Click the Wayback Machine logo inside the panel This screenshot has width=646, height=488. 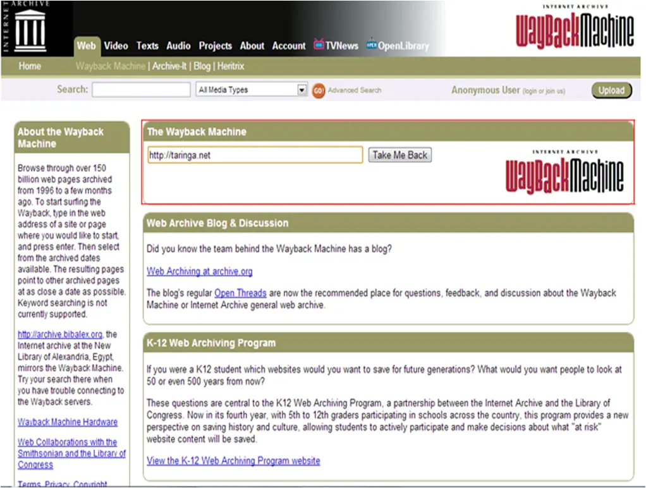tap(564, 171)
